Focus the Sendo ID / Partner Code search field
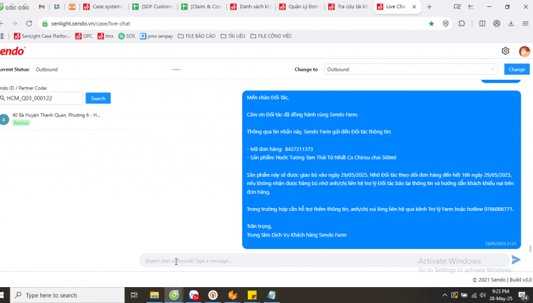533x303 pixels. pyautogui.click(x=41, y=98)
